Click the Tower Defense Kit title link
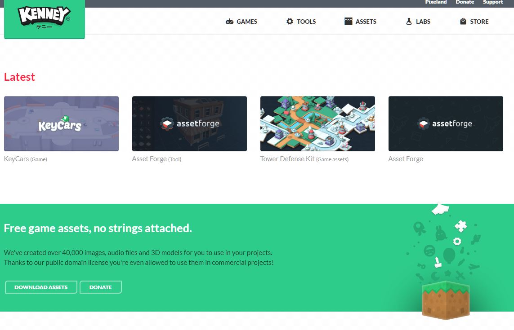Screen dimensions: 514x330 304,159
